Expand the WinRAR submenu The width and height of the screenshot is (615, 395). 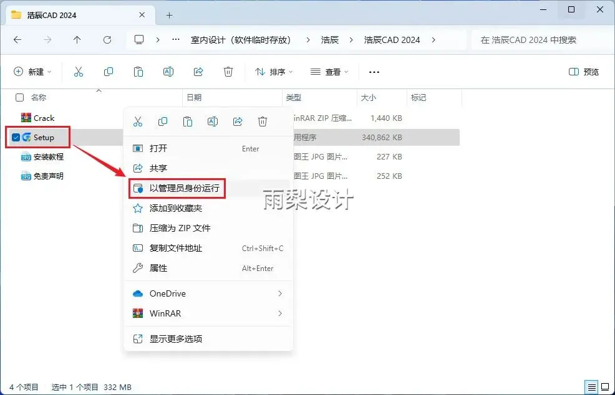tap(279, 313)
